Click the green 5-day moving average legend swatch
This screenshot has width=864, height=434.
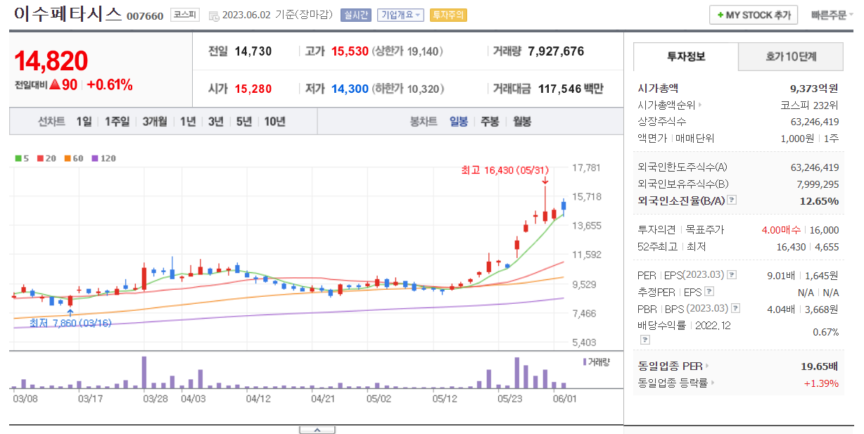click(x=18, y=158)
